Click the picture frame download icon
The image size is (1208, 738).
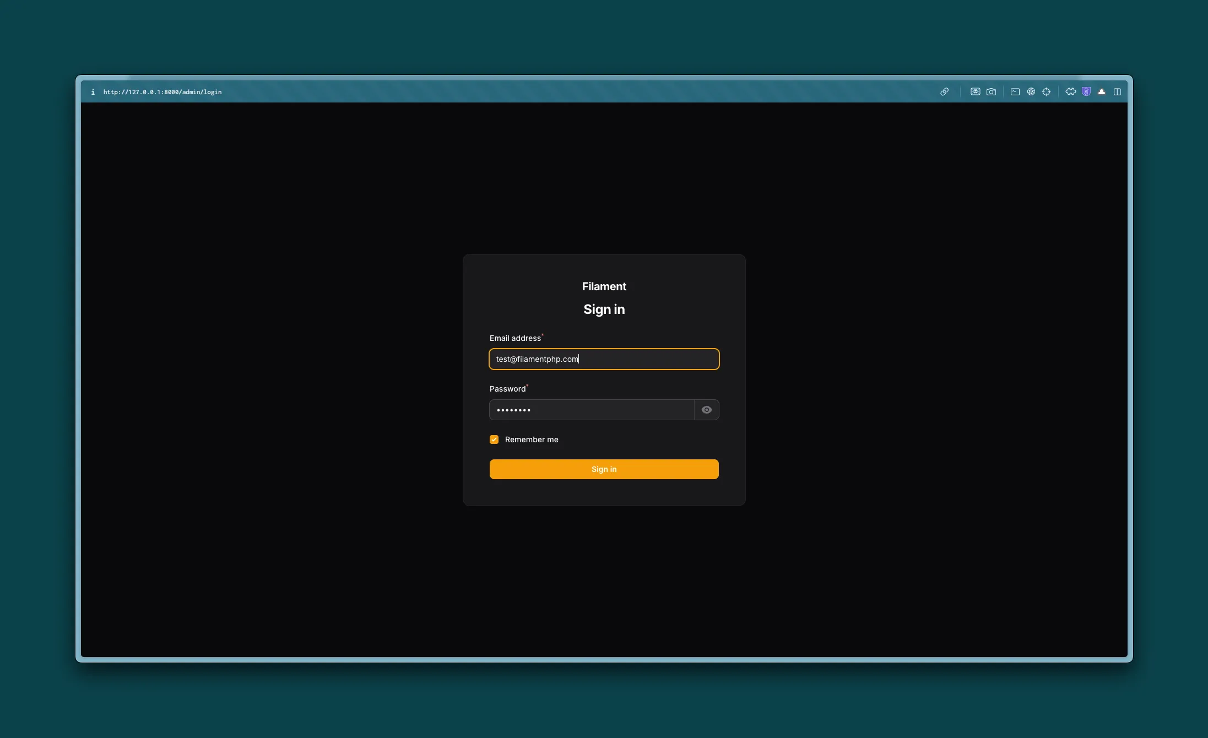click(975, 92)
